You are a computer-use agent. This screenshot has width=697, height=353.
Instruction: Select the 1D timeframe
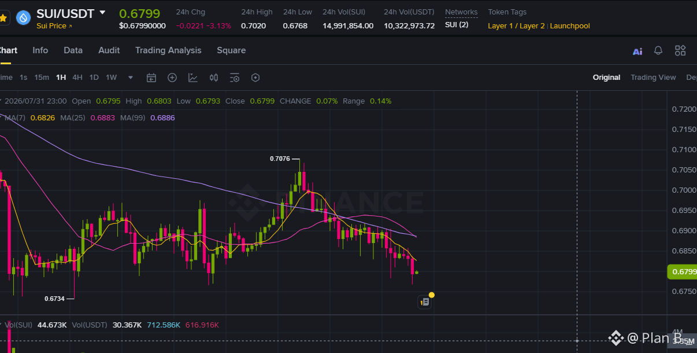tap(94, 78)
